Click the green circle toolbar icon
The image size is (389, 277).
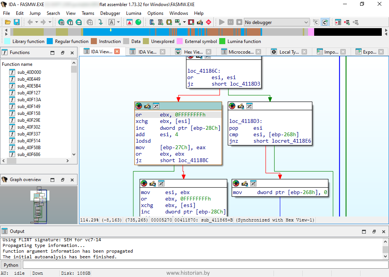coord(138,22)
